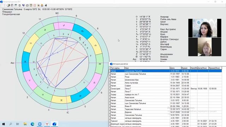Click the MC label atop the chart
This screenshot has height=127, width=226.
57,13
